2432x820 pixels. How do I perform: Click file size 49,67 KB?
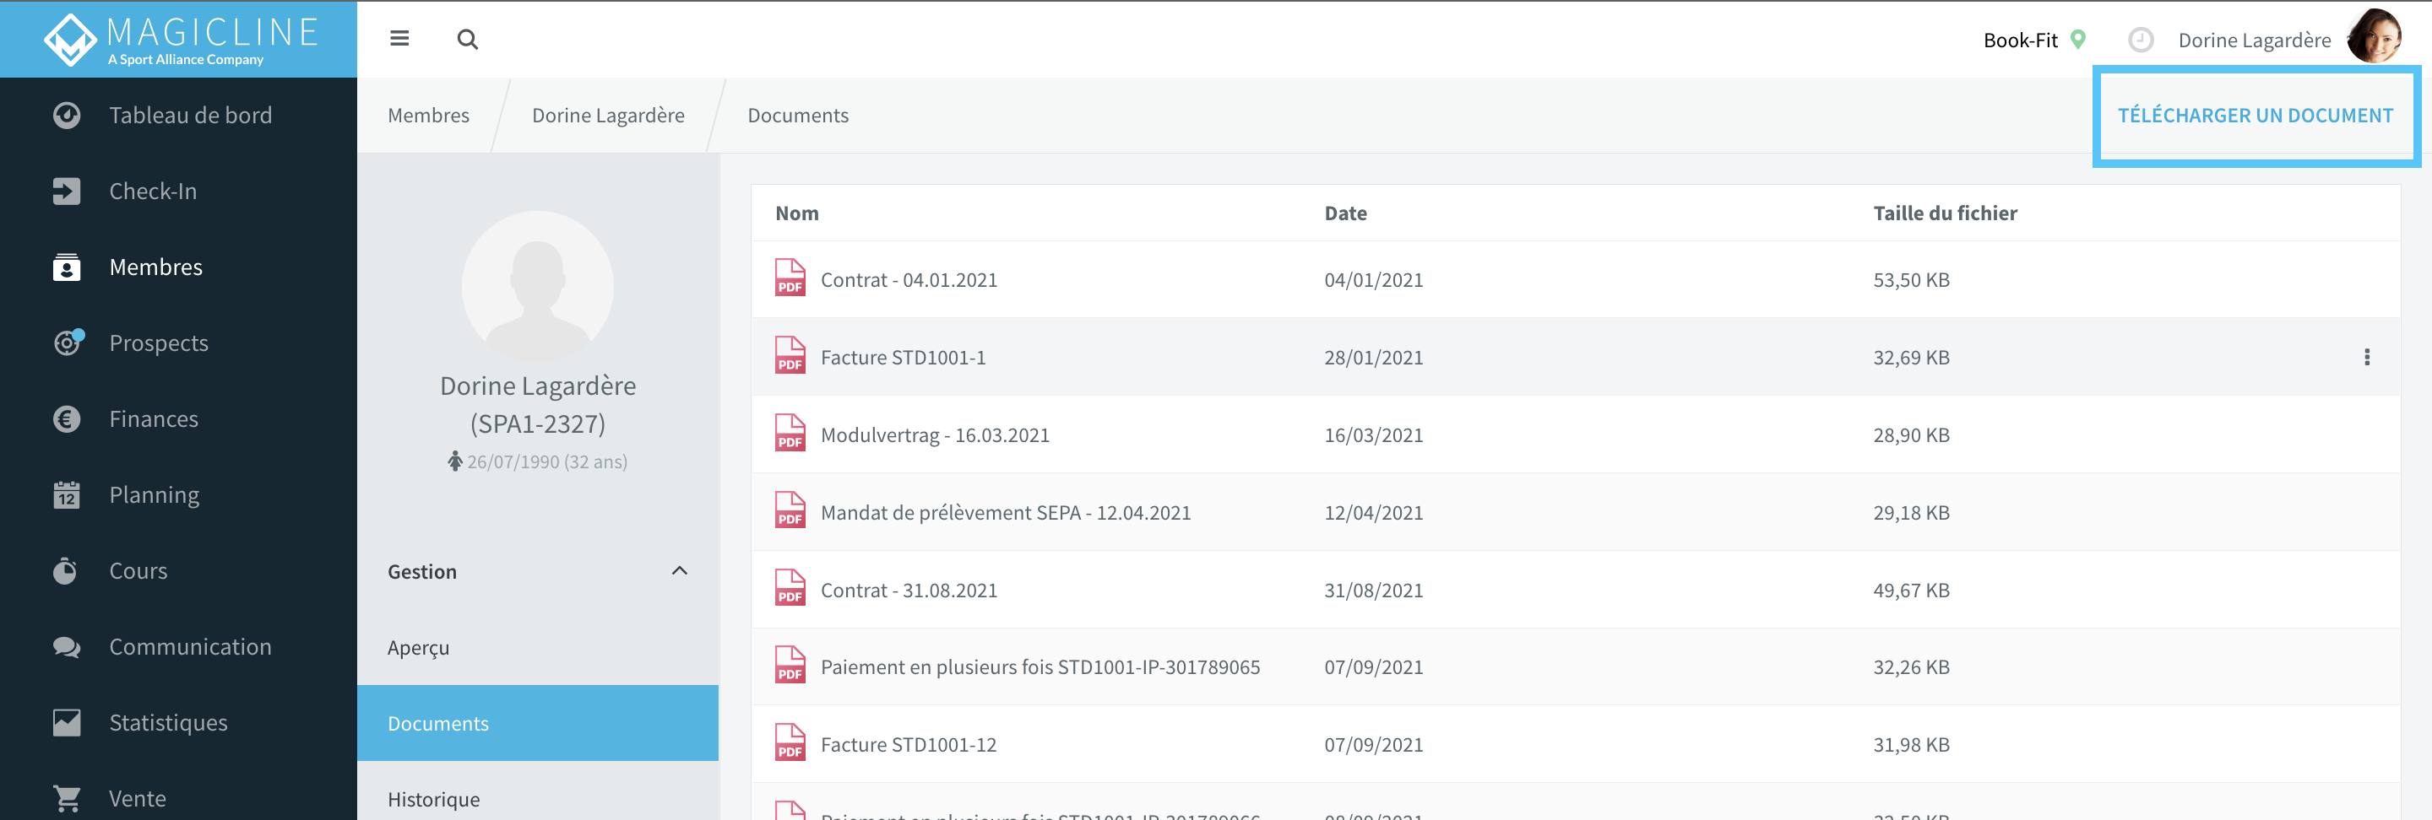pos(1911,590)
